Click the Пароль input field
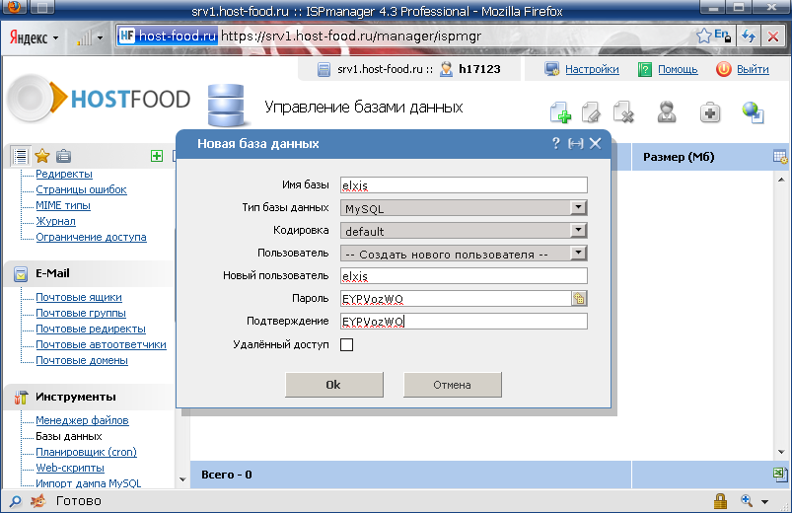Image resolution: width=792 pixels, height=513 pixels. [456, 299]
